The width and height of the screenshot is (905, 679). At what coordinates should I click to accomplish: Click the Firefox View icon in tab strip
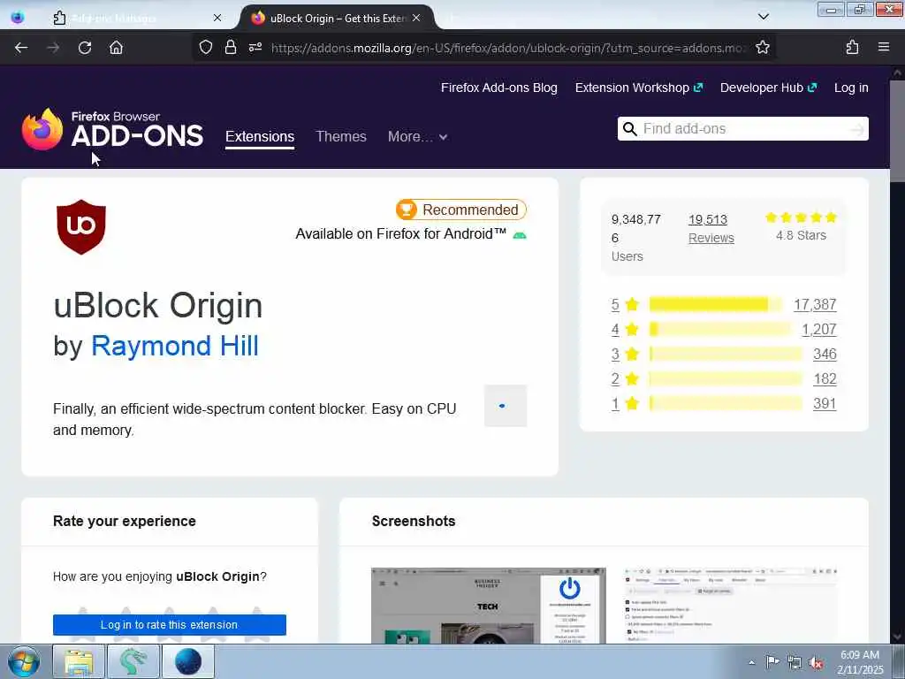(18, 18)
